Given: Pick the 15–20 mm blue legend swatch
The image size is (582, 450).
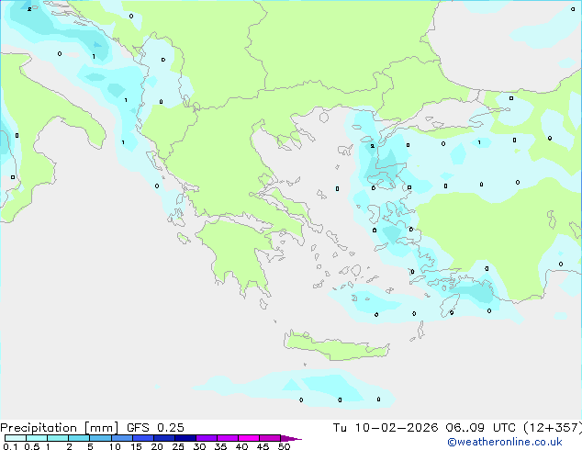Looking at the screenshot, I should [x=142, y=438].
